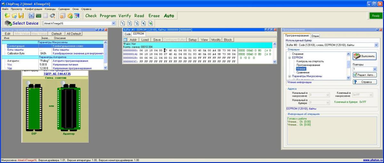
Task: Run the Program operation
Action: coord(108,15)
